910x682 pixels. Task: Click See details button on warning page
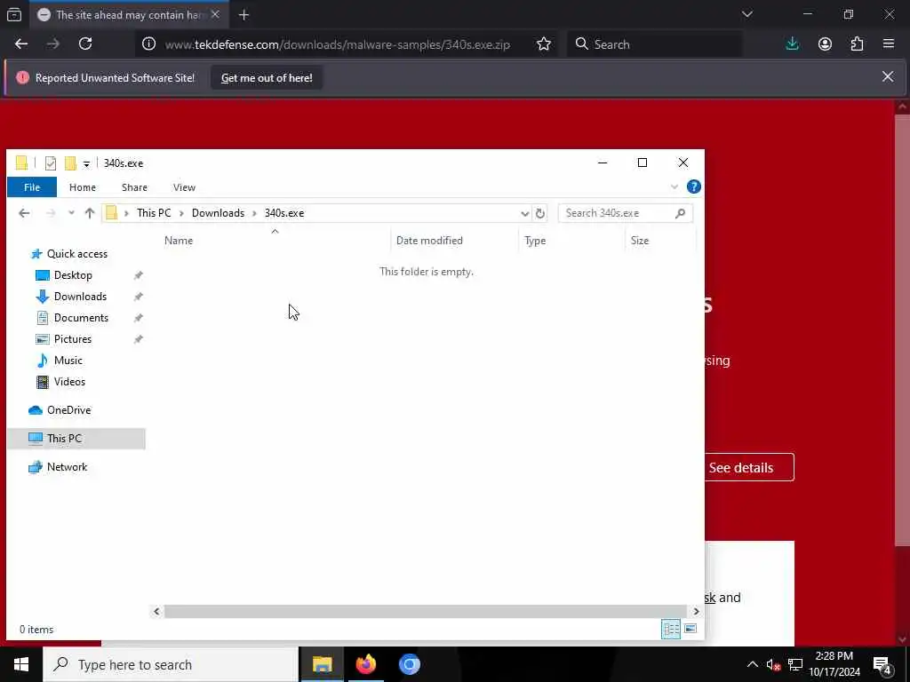(x=748, y=467)
